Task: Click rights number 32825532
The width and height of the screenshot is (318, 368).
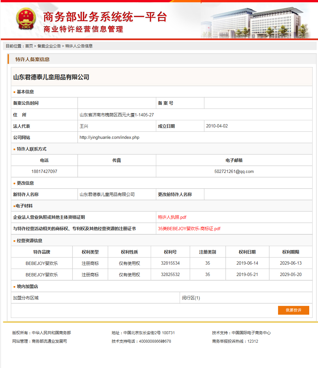Action: pyautogui.click(x=170, y=274)
